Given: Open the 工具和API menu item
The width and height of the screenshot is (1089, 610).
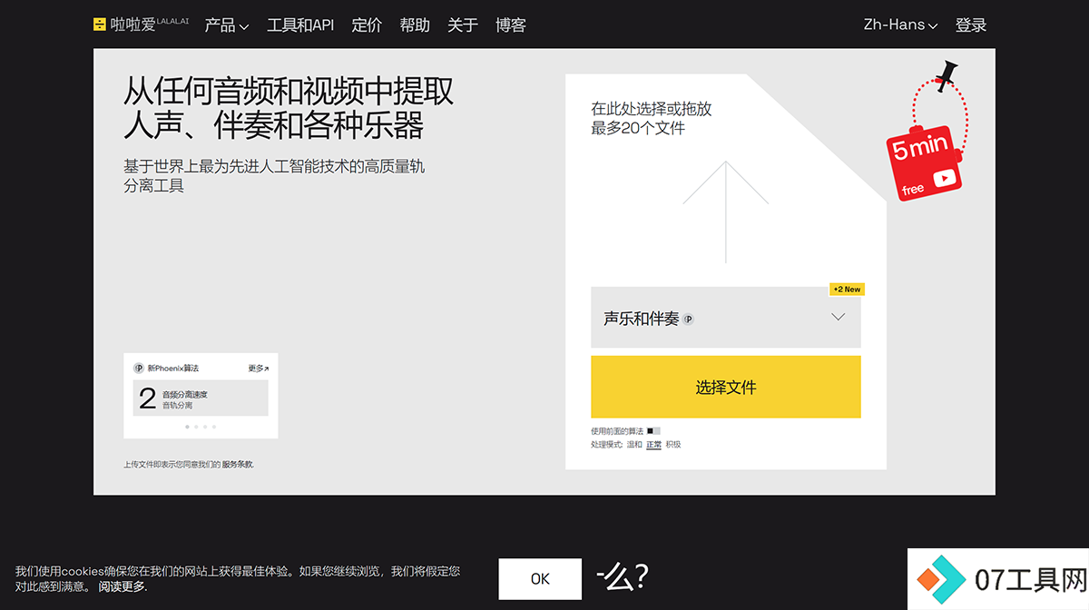Looking at the screenshot, I should coord(300,25).
